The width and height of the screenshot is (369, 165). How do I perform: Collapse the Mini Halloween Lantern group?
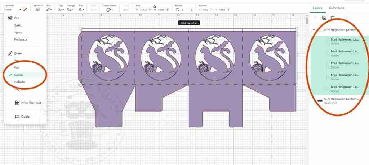point(314,30)
